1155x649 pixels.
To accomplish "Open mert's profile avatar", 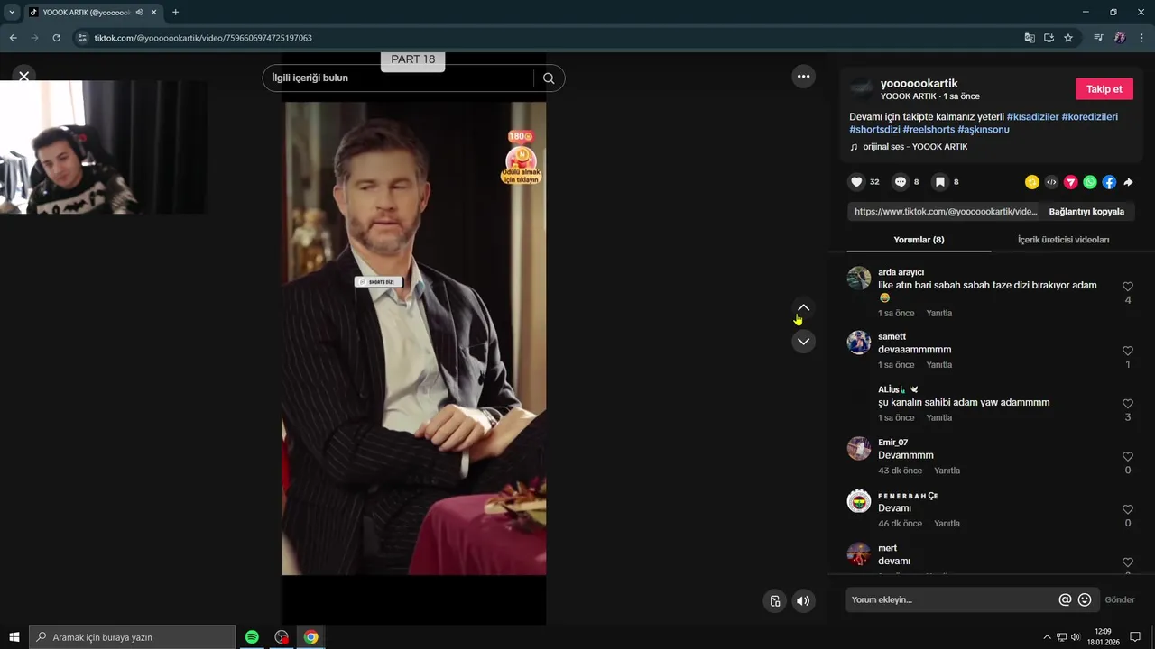I will (x=859, y=553).
